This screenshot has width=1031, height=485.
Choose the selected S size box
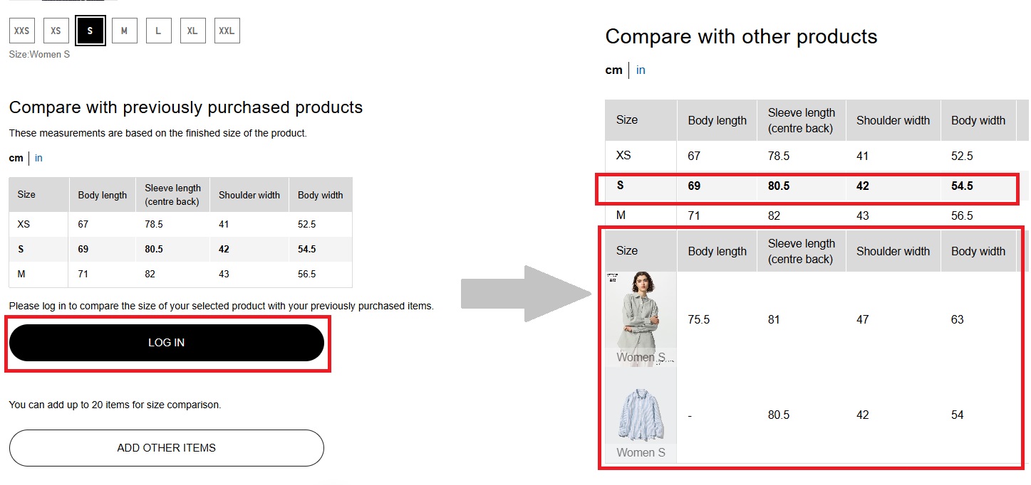click(x=90, y=31)
